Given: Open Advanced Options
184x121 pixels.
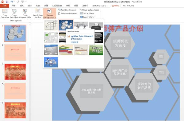Looking at the screenshot, I should (68, 14).
